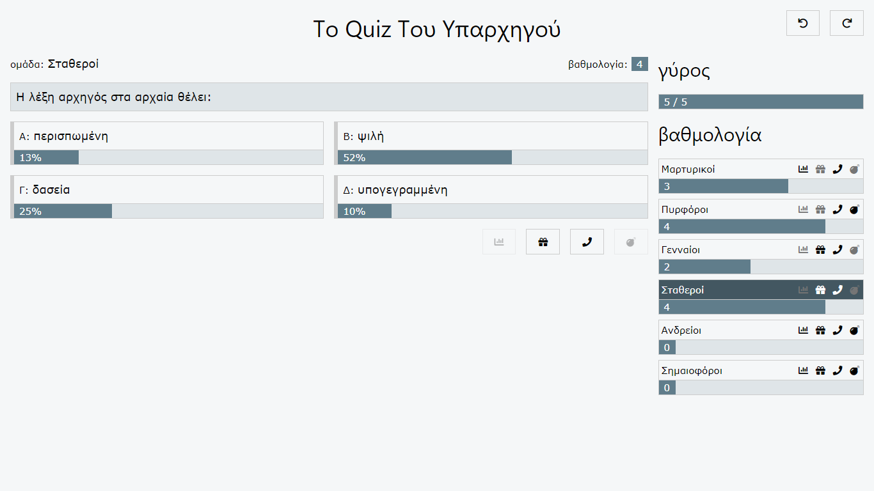Click the bomb icon in the Πυρφόροι row
This screenshot has width=874, height=491.
pos(854,210)
